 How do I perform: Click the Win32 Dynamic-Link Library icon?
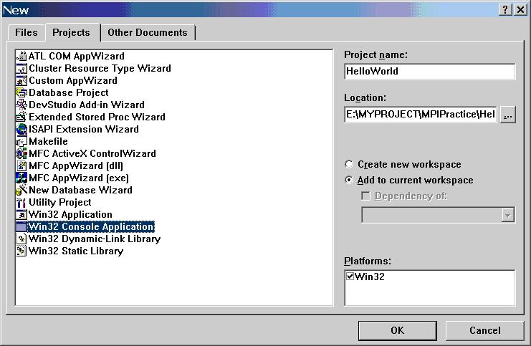21,239
